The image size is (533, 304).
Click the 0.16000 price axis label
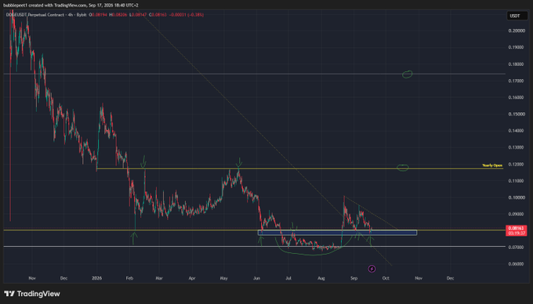point(517,97)
